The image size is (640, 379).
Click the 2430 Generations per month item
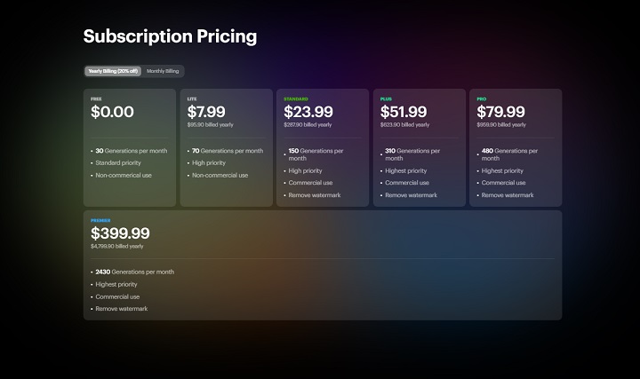pos(135,272)
